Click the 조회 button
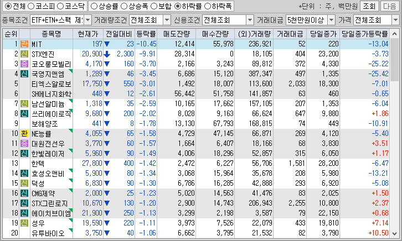This screenshot has height=241, width=402. pos(369,6)
